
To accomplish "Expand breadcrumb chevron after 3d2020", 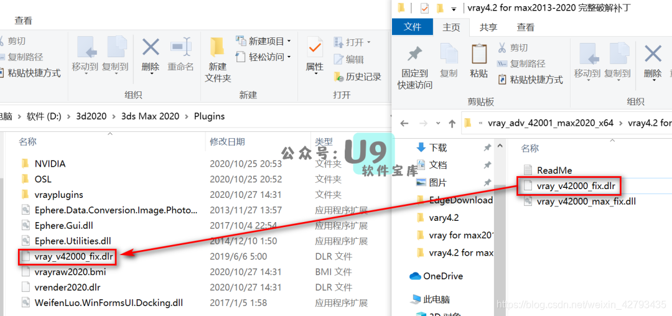I will pos(114,116).
